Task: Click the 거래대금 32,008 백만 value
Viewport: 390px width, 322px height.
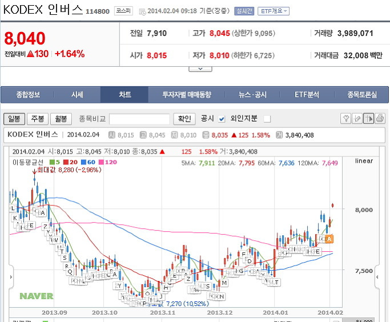Action: pos(363,55)
